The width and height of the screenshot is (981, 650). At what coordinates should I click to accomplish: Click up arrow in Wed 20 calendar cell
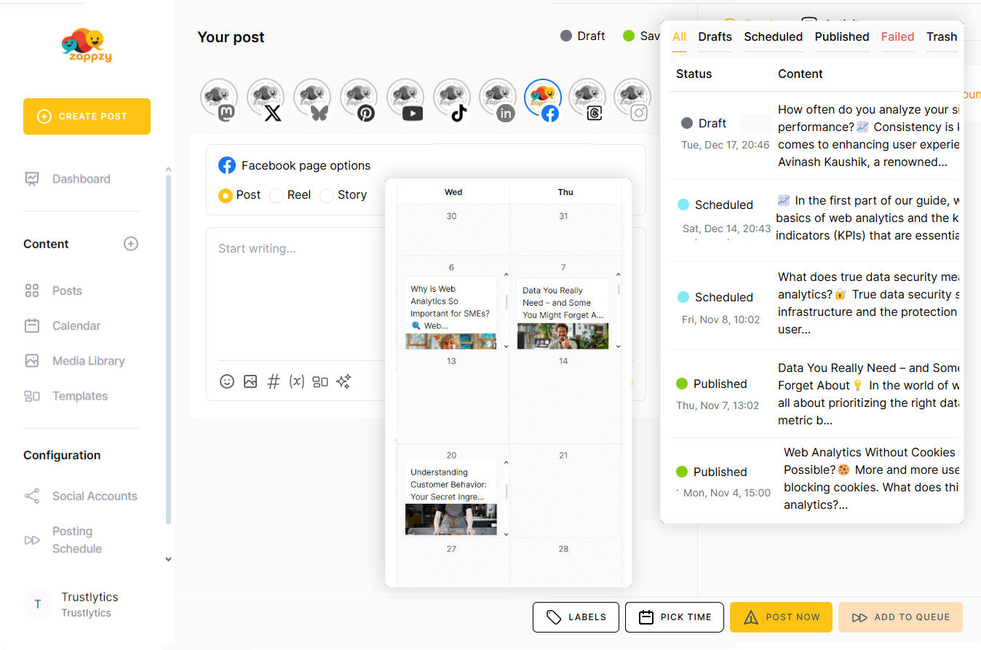pos(507,462)
